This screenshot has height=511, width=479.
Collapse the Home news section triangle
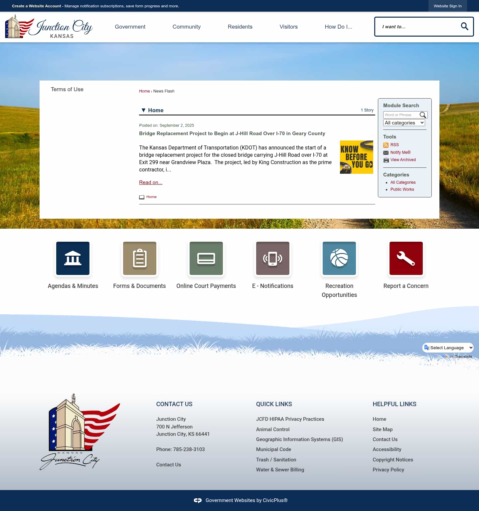[143, 110]
